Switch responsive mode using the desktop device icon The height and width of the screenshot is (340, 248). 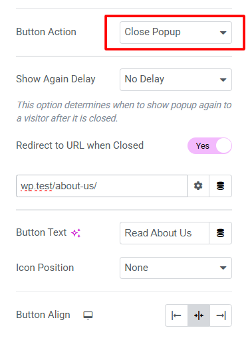click(88, 315)
